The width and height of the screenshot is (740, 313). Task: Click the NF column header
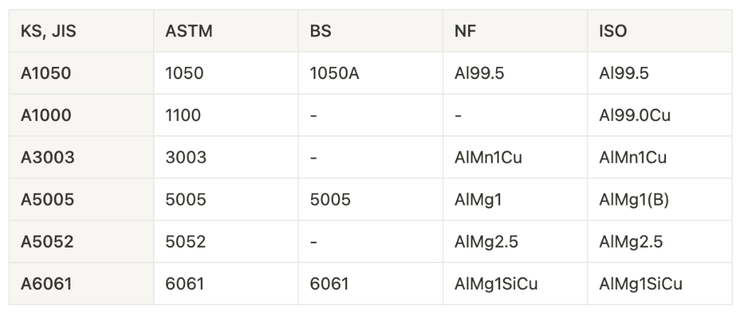pos(465,32)
